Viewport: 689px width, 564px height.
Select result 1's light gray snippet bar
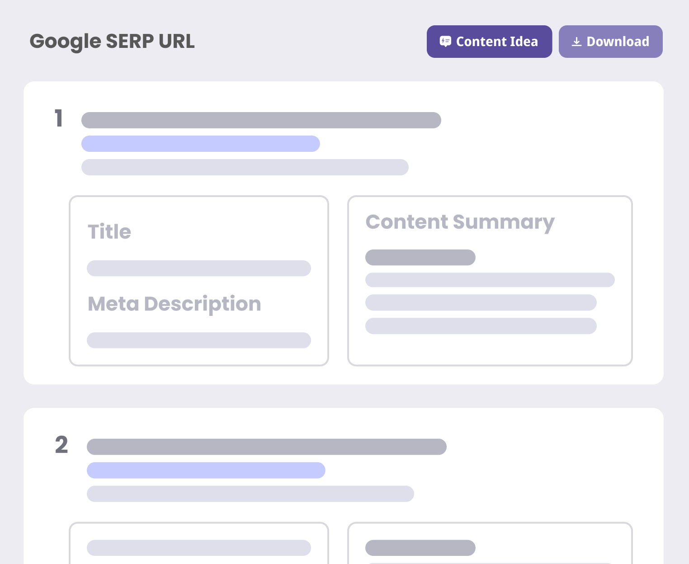[245, 167]
